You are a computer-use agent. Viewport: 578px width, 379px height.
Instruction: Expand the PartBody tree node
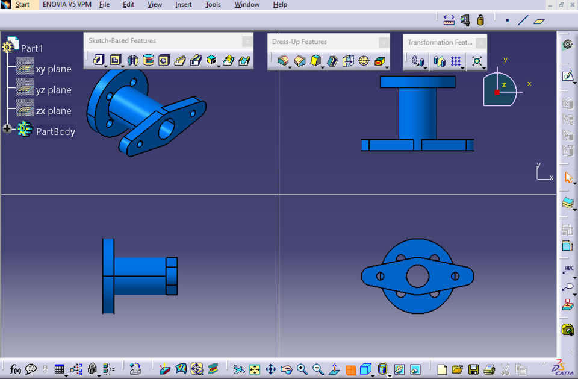[5, 128]
